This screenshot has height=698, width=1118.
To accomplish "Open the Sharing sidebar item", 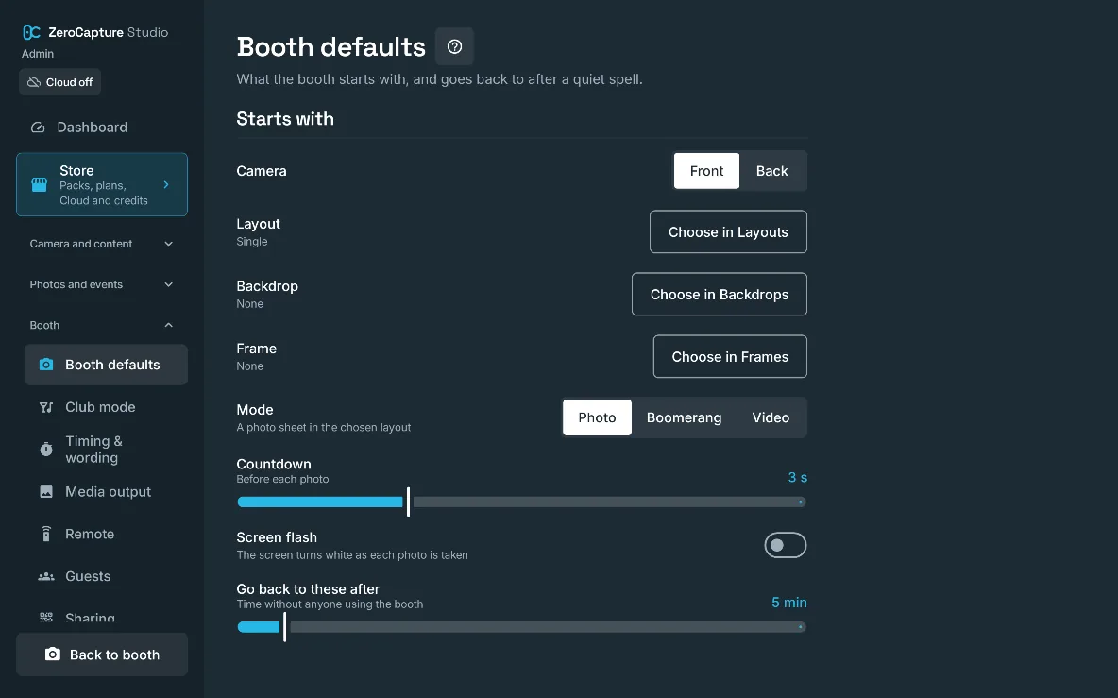I will (107, 616).
